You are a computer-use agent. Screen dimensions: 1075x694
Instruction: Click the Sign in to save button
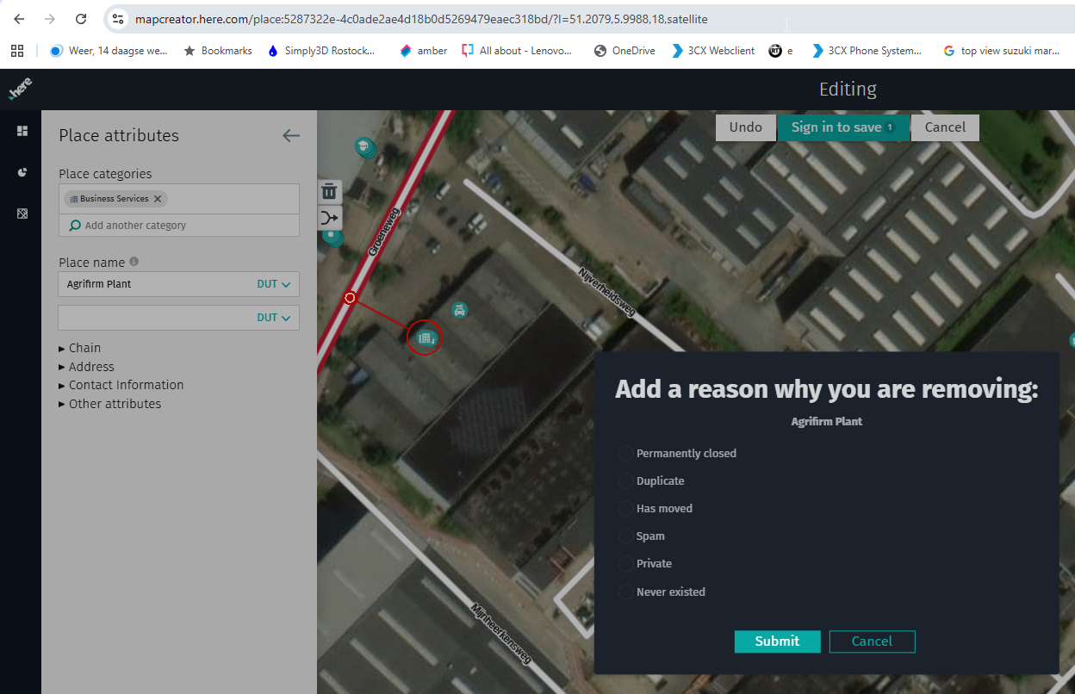click(x=842, y=127)
